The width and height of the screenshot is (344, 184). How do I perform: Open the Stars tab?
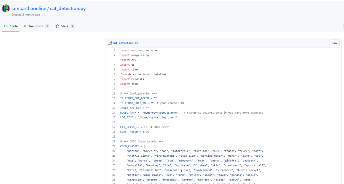65,26
